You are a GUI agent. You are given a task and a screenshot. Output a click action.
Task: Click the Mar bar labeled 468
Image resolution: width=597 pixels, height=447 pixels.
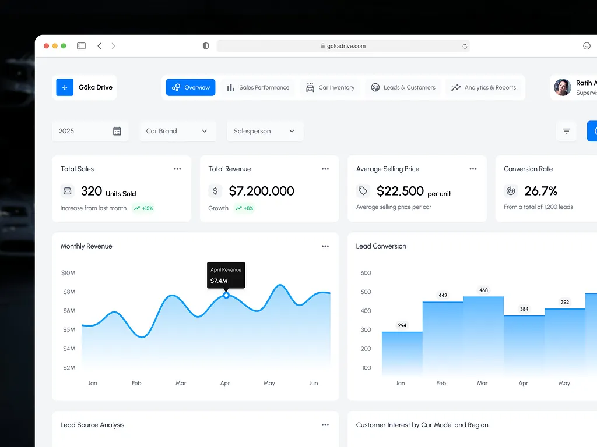pos(483,336)
